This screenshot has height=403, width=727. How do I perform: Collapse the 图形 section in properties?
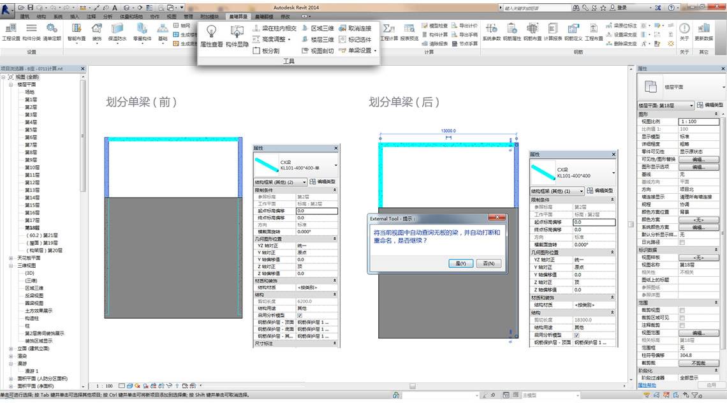(x=716, y=114)
